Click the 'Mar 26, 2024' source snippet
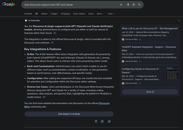 [x=141, y=78]
